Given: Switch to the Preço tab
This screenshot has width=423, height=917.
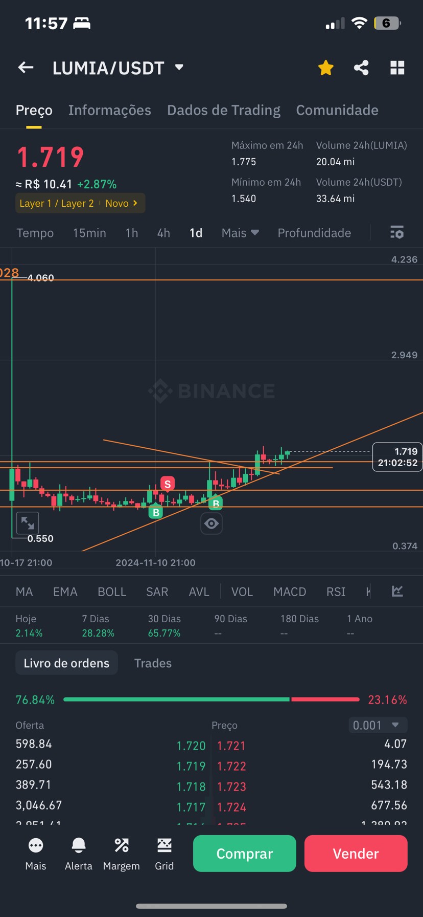Looking at the screenshot, I should click(34, 110).
